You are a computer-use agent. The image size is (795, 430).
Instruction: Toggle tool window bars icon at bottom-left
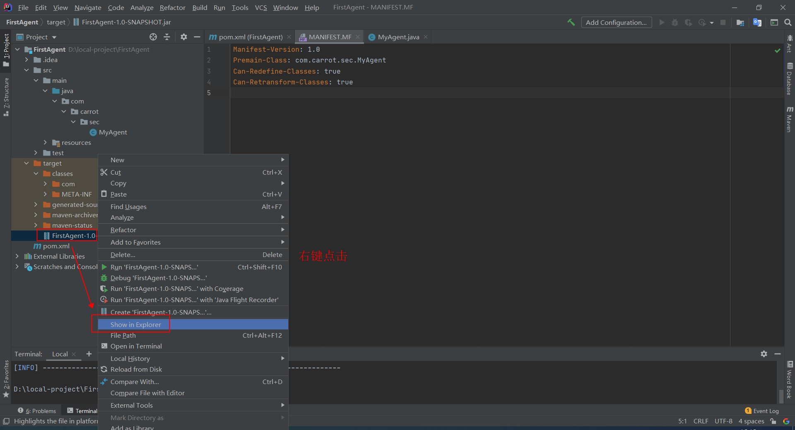(6, 421)
